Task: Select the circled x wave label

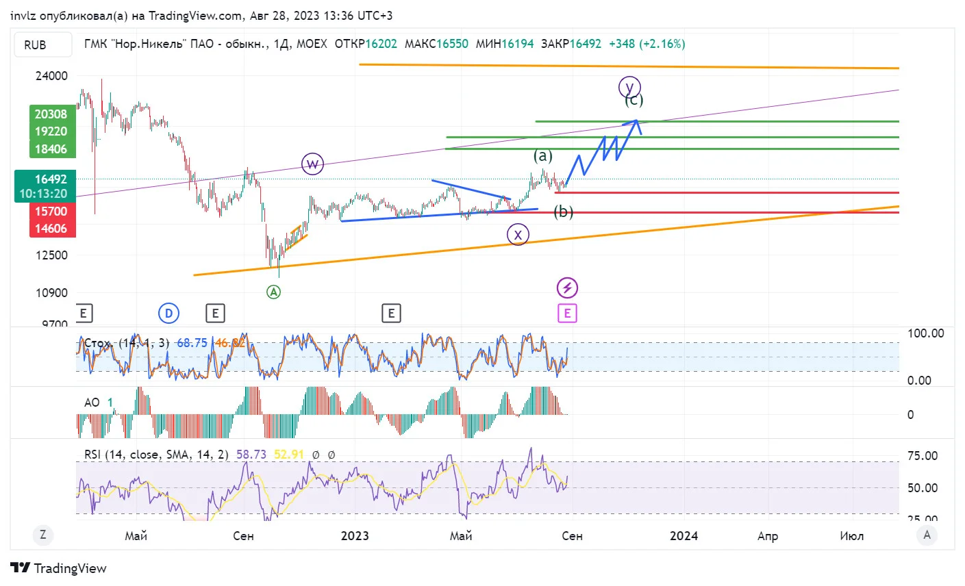Action: pyautogui.click(x=518, y=235)
